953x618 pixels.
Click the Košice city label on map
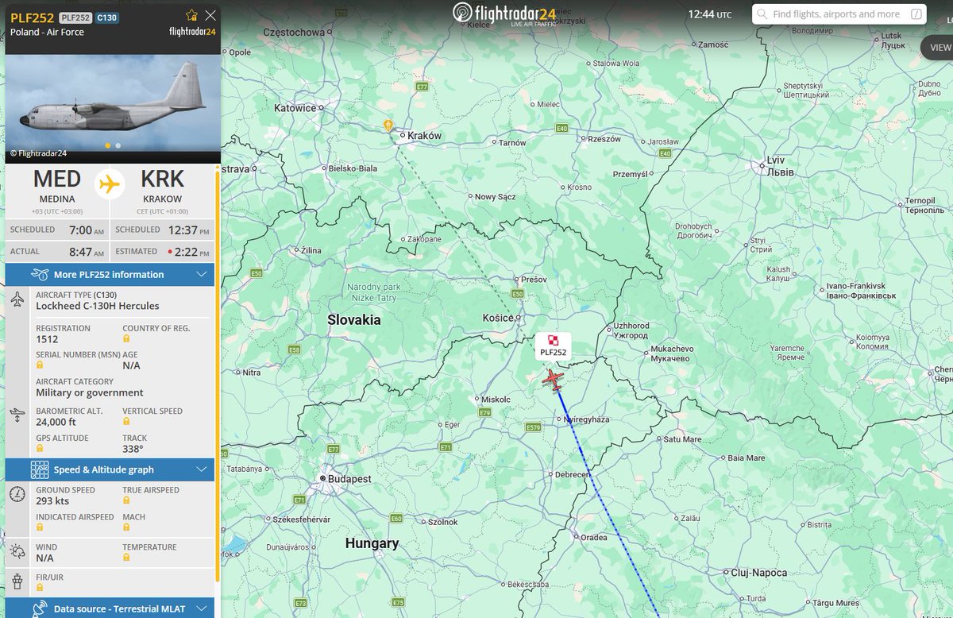pos(499,318)
